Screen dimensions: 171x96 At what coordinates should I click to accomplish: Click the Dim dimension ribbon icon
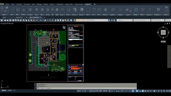[94, 10]
